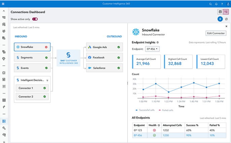Close the Snowflake details panel
Image resolution: width=231 pixels, height=143 pixels.
pyautogui.click(x=226, y=26)
